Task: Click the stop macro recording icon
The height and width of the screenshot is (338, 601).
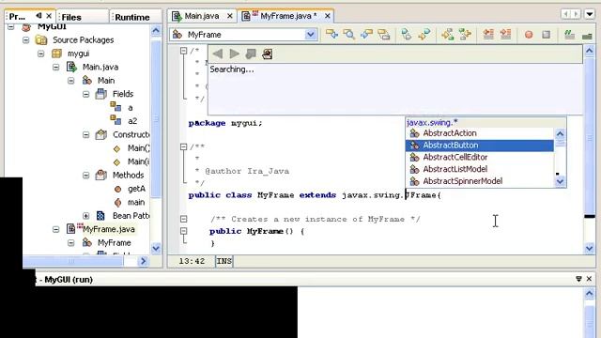Action: click(x=547, y=35)
